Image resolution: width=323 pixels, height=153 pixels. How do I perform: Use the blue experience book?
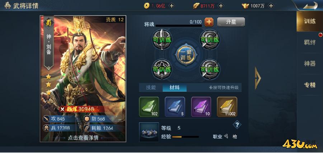175,107
